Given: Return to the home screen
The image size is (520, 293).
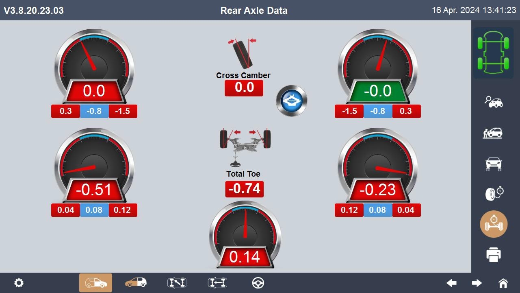Looking at the screenshot, I should pos(503,283).
